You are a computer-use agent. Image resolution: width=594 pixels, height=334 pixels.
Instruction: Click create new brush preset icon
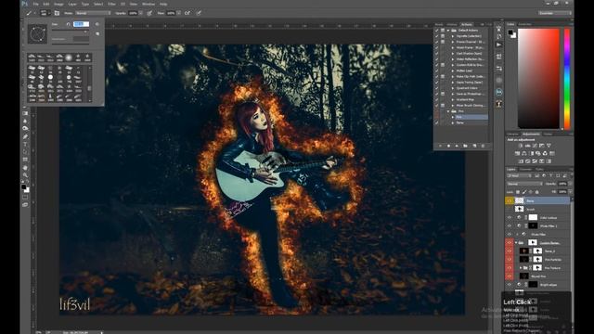click(97, 33)
